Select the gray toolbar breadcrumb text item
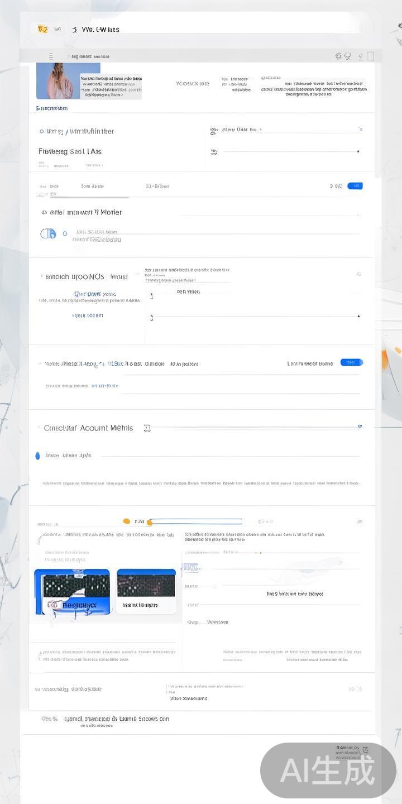 coord(88,56)
